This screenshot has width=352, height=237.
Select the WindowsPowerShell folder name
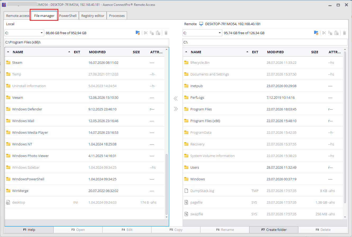(x=28, y=179)
